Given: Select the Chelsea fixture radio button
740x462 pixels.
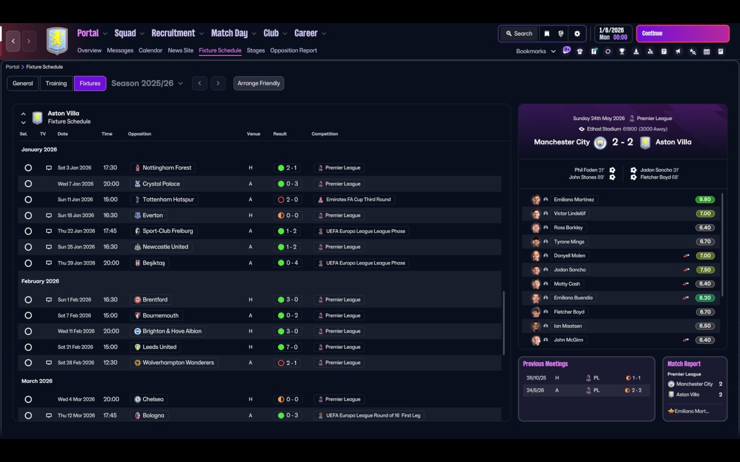Looking at the screenshot, I should pos(28,400).
